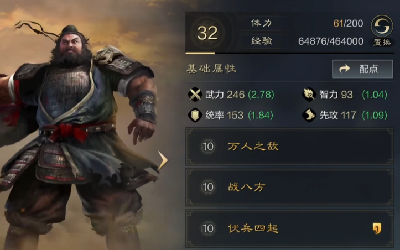This screenshot has height=250, width=400.
Task: Click the level 10 badge of 伏兵四起
Action: 208,228
